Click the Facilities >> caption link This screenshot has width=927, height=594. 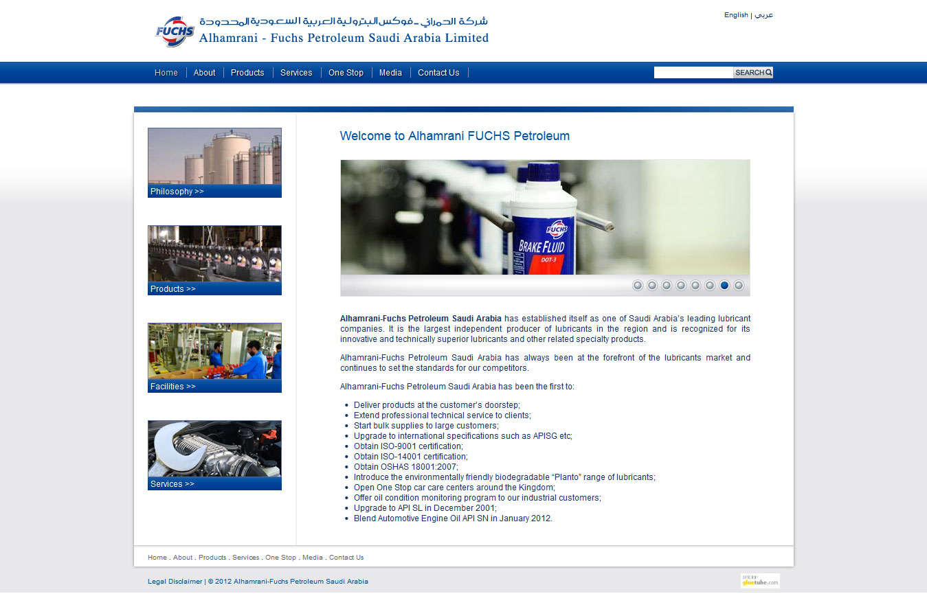pyautogui.click(x=173, y=387)
